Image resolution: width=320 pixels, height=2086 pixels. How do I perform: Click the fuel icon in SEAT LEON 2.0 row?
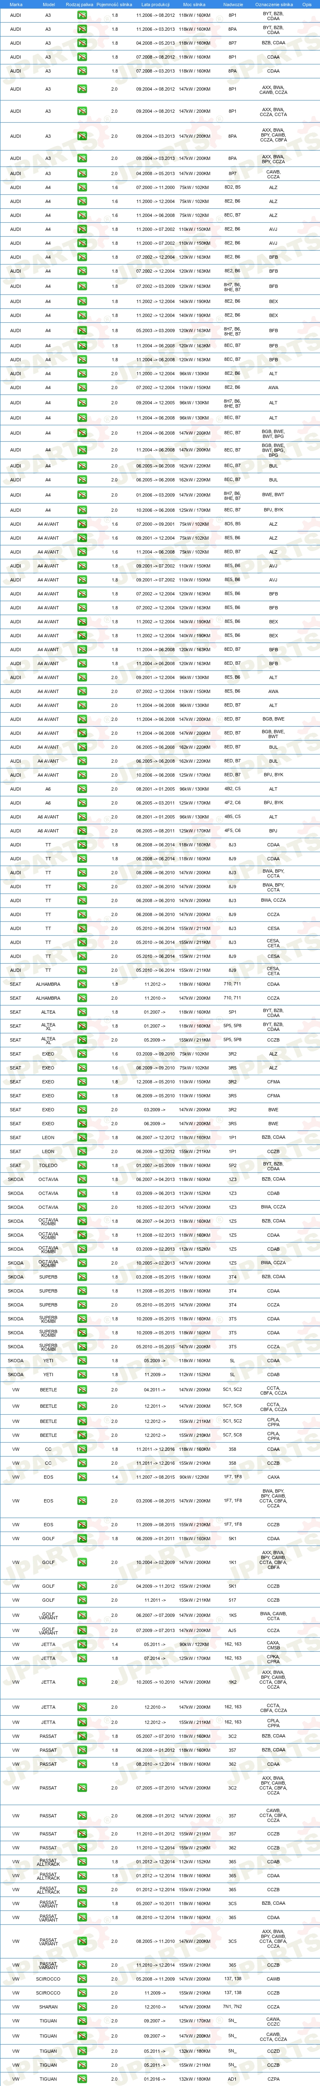pyautogui.click(x=81, y=1151)
